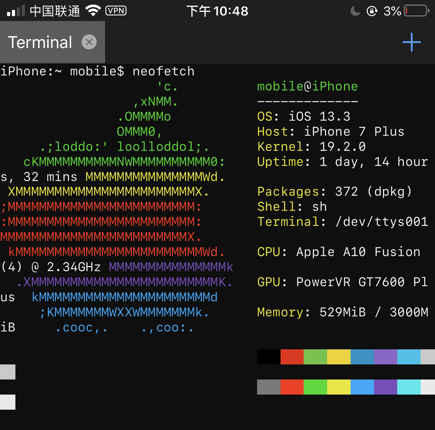Image resolution: width=435 pixels, height=430 pixels.
Task: Click the mustard yellow block, top row
Action: coord(339,357)
